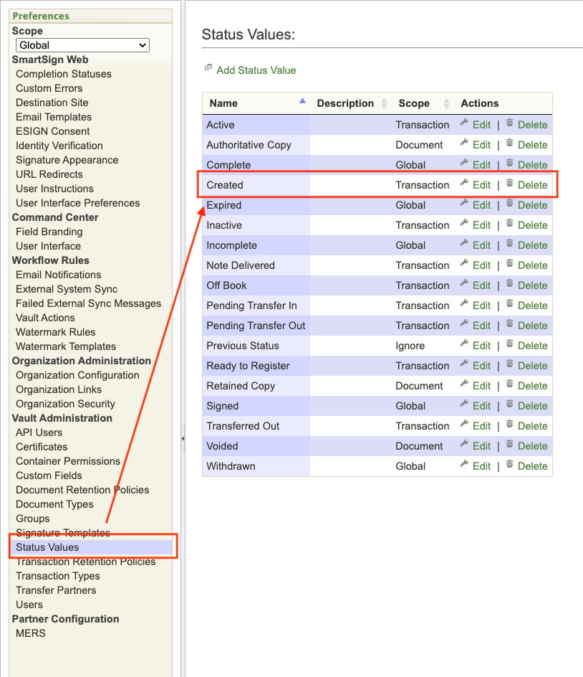Collapse sidebar using splitter arrow handle
Image resolution: width=583 pixels, height=677 pixels.
click(x=183, y=438)
